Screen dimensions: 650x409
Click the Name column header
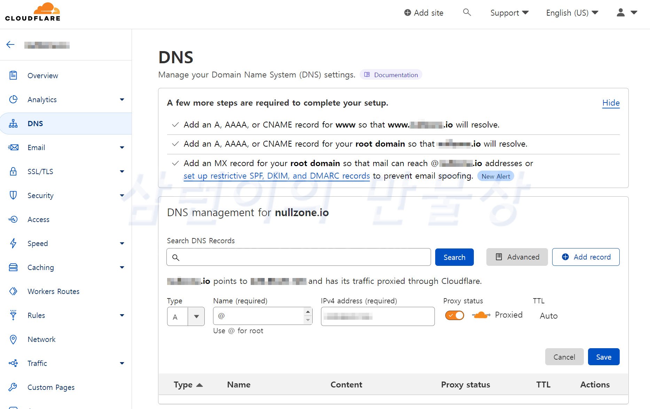pos(239,385)
